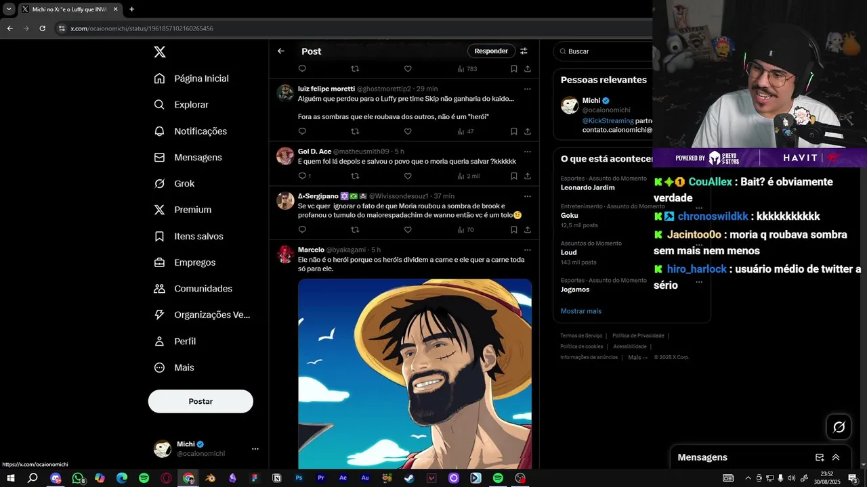Click the X logo in the sidebar
Screen dimensions: 867x487
pyautogui.click(x=160, y=52)
